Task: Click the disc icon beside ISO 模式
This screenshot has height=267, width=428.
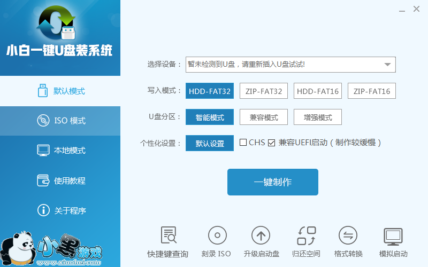Action: [x=43, y=121]
